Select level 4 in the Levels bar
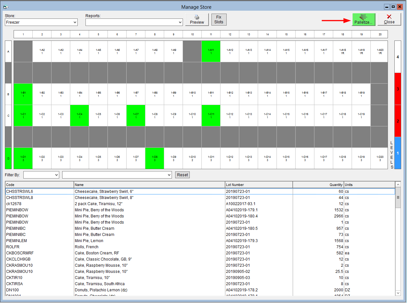Image resolution: width=407 pixels, height=303 pixels. click(398, 57)
